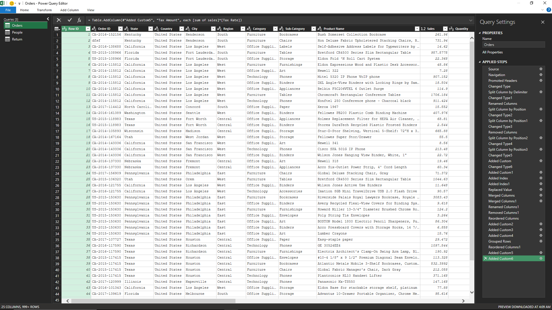552x310 pixels.
Task: Expand the formula bar with the chevron
Action: tap(471, 20)
